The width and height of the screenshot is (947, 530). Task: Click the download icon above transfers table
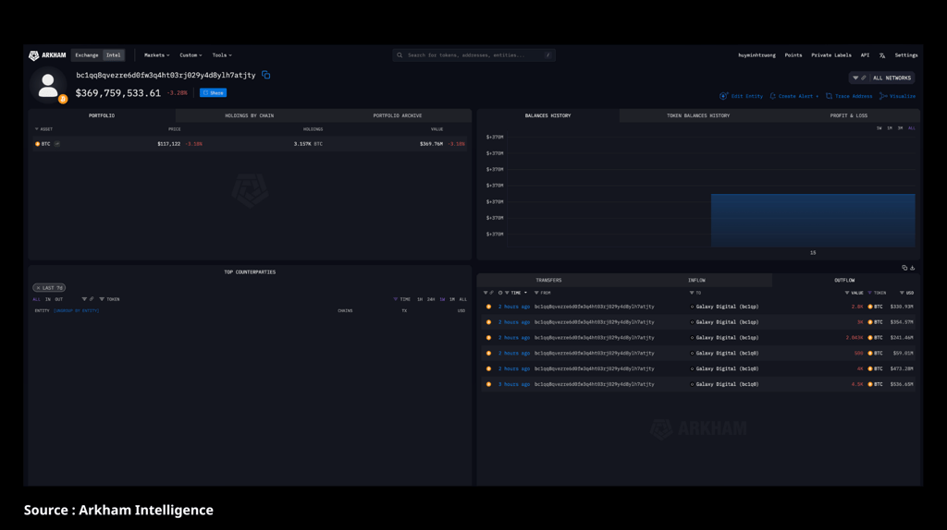913,268
